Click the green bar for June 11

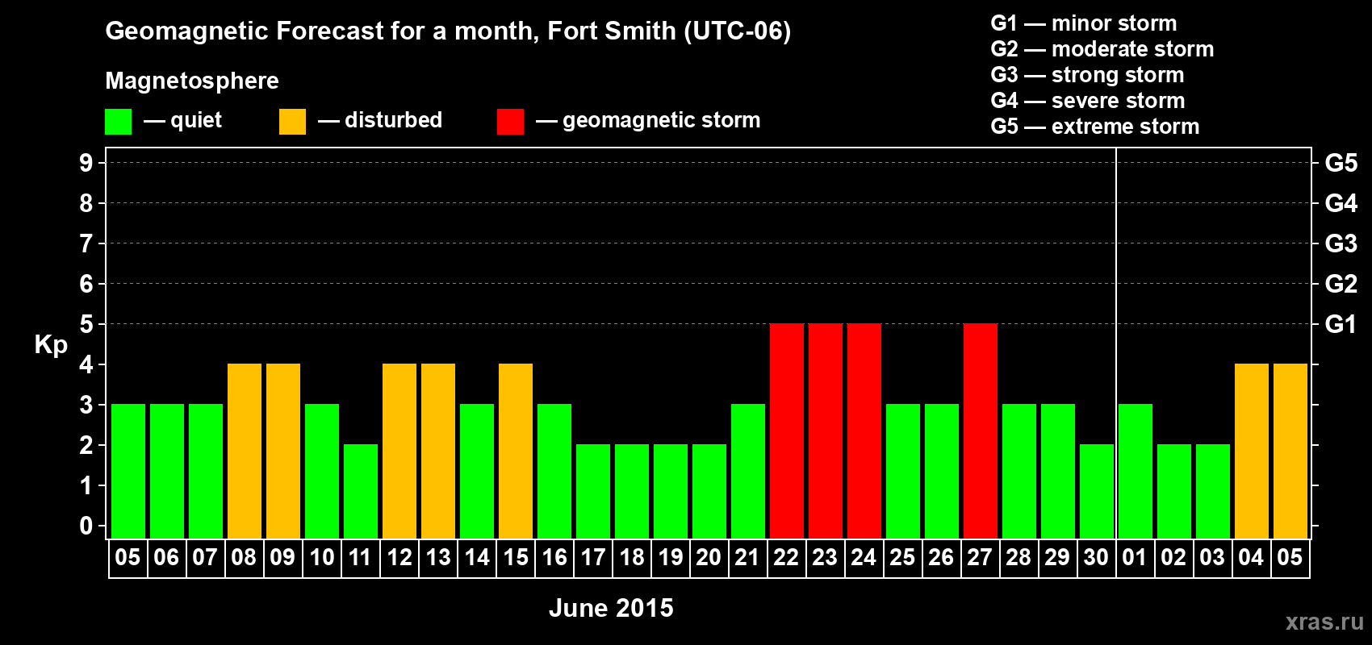(361, 491)
